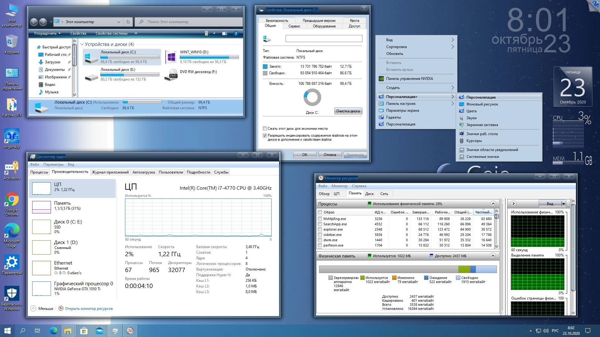The width and height of the screenshot is (600, 337).
Task: Check the MsMpEng.exe process checkbox
Action: pos(320,218)
